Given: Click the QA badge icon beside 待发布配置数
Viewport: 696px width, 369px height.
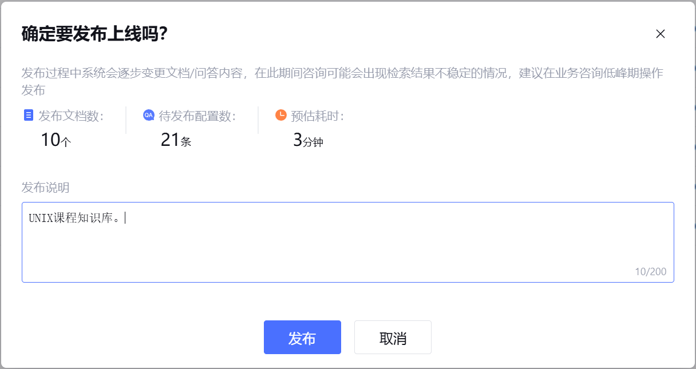Looking at the screenshot, I should point(149,115).
